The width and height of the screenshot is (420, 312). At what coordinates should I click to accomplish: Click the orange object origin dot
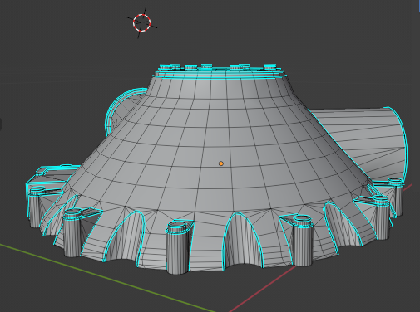pyautogui.click(x=221, y=163)
